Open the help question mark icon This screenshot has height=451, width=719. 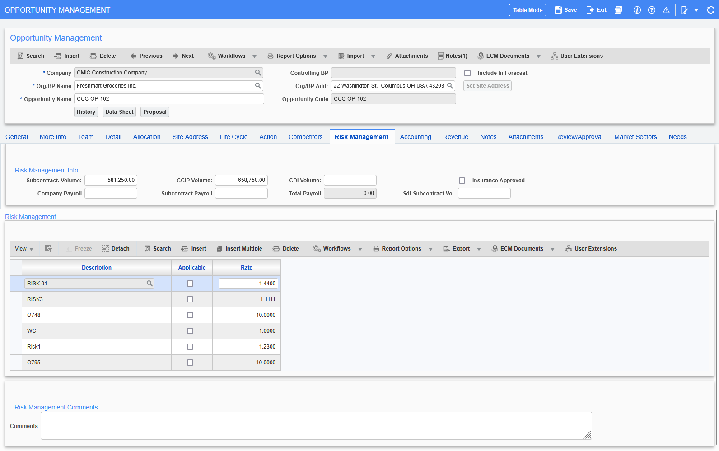tap(651, 10)
